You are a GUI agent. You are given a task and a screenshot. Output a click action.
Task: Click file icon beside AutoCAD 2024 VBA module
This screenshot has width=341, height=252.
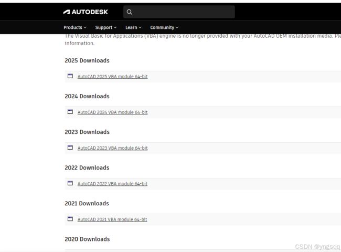coord(70,112)
